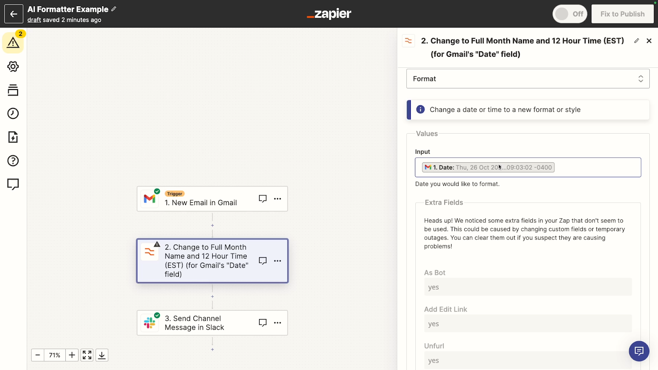The image size is (658, 370).
Task: Add a step after Send Channel Message
Action: pos(212,350)
